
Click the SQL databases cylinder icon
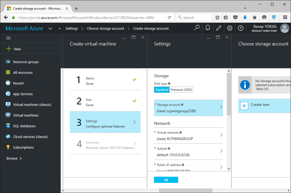[x=8, y=126]
